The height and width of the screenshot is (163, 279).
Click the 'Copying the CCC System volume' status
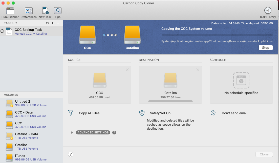(186, 29)
